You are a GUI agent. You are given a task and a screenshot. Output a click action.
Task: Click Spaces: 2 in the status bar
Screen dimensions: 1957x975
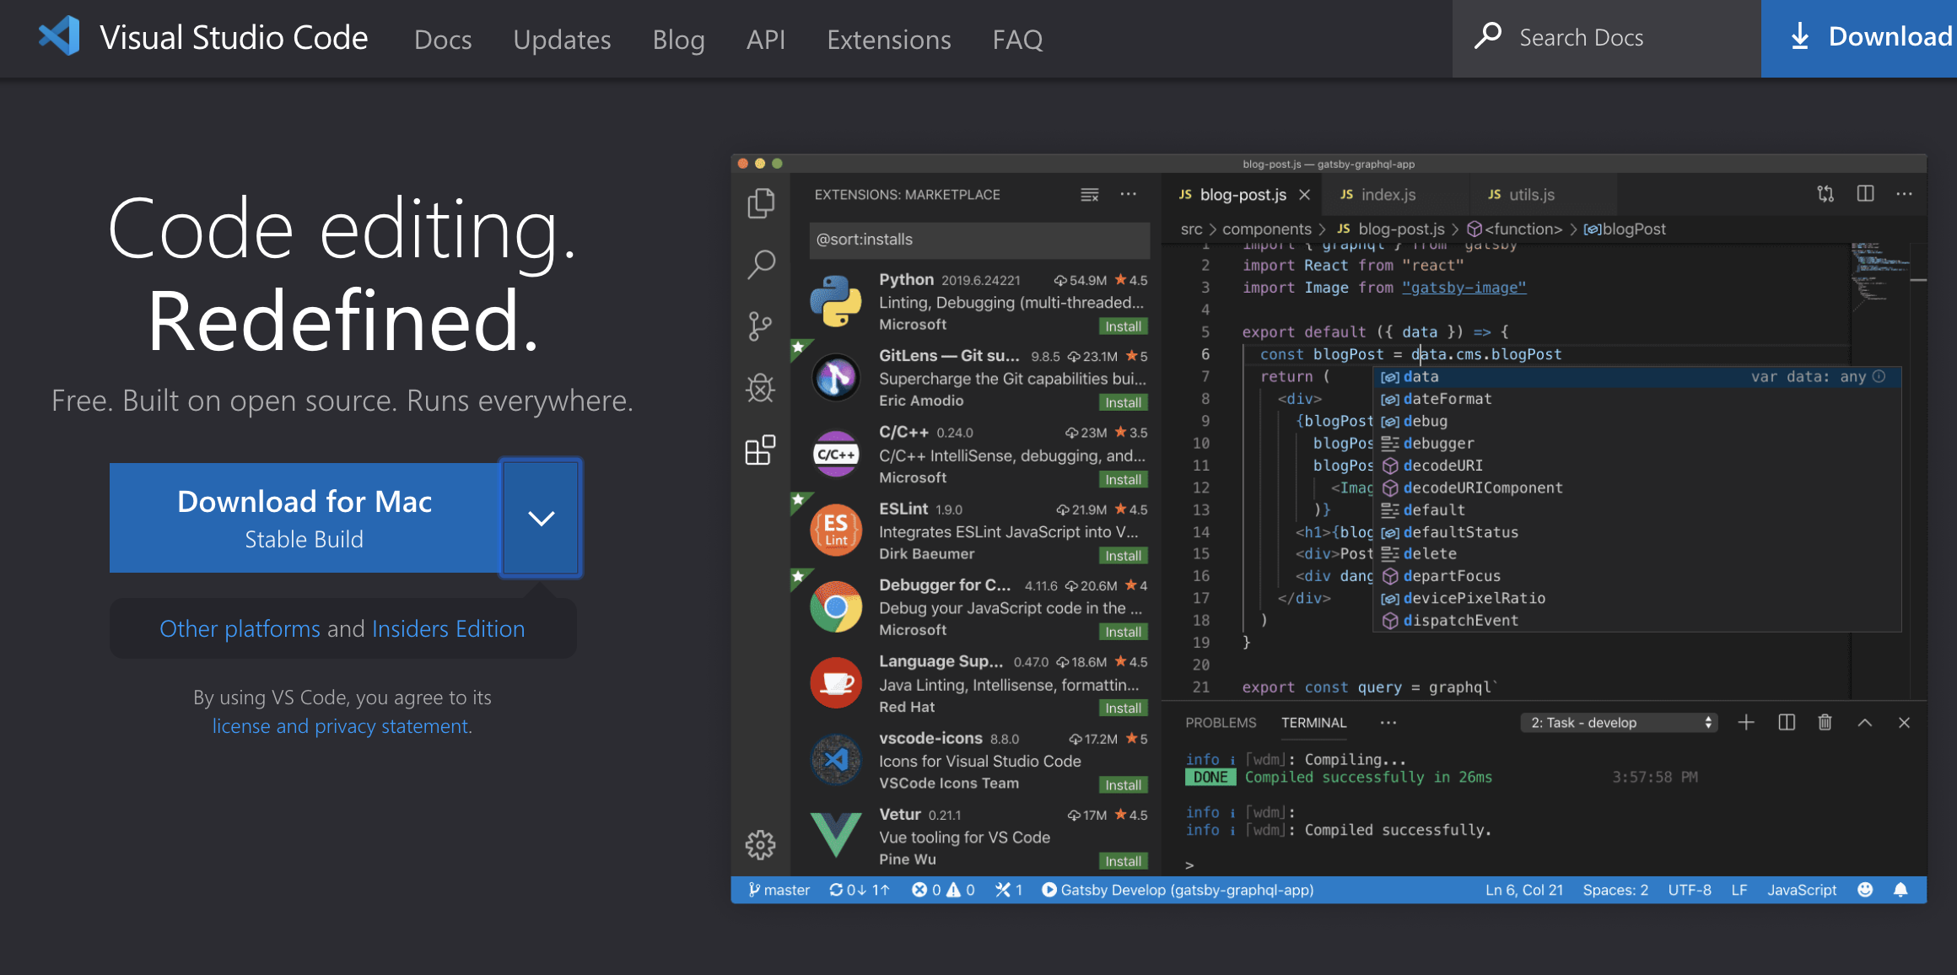click(x=1615, y=890)
